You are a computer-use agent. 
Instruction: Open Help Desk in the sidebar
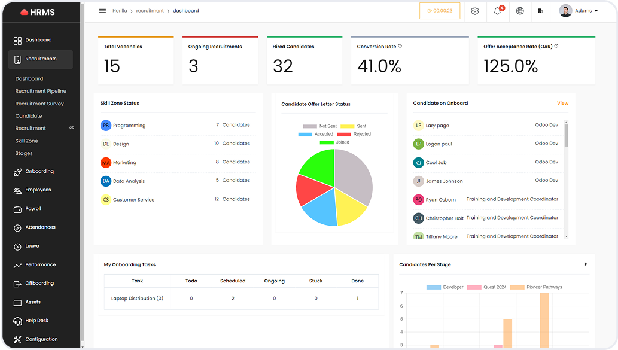point(36,321)
